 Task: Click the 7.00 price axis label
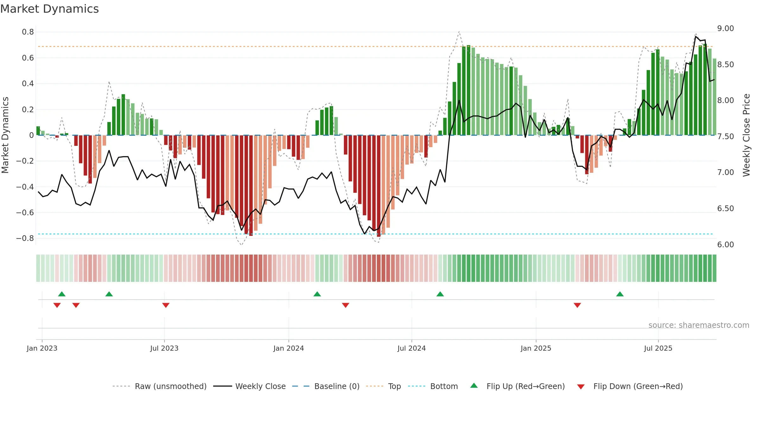[725, 172]
